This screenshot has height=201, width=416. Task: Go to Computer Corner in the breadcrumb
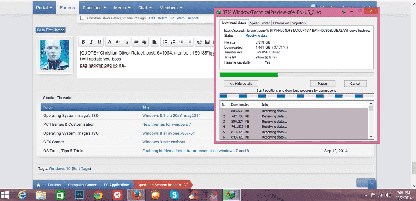click(82, 185)
